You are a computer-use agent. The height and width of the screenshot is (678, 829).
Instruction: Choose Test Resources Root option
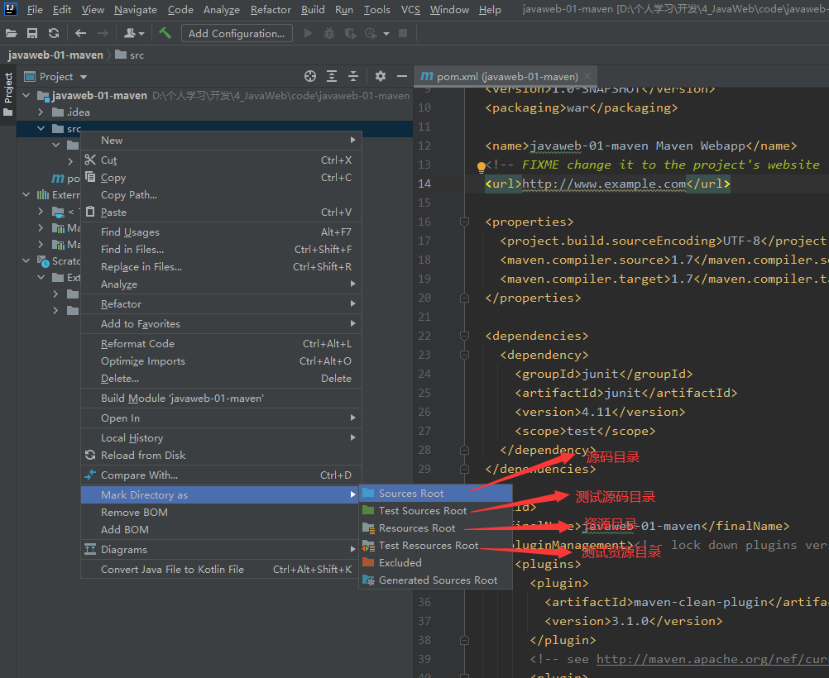pyautogui.click(x=436, y=546)
